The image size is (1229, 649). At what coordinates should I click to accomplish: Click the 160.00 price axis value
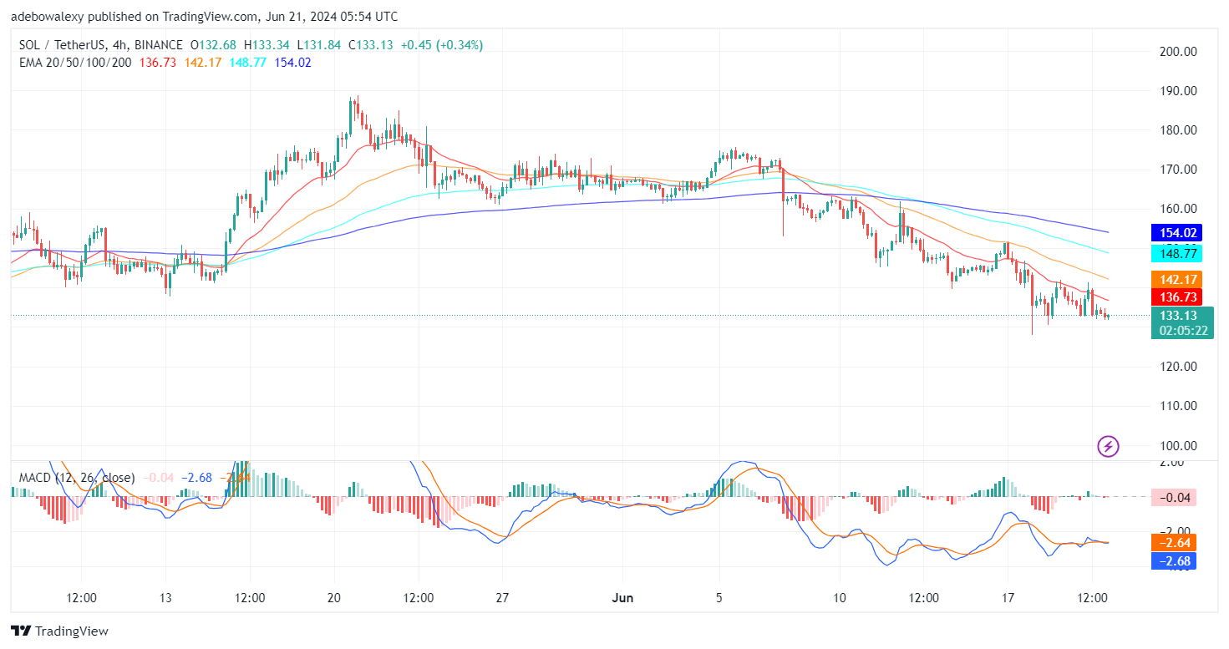1180,209
